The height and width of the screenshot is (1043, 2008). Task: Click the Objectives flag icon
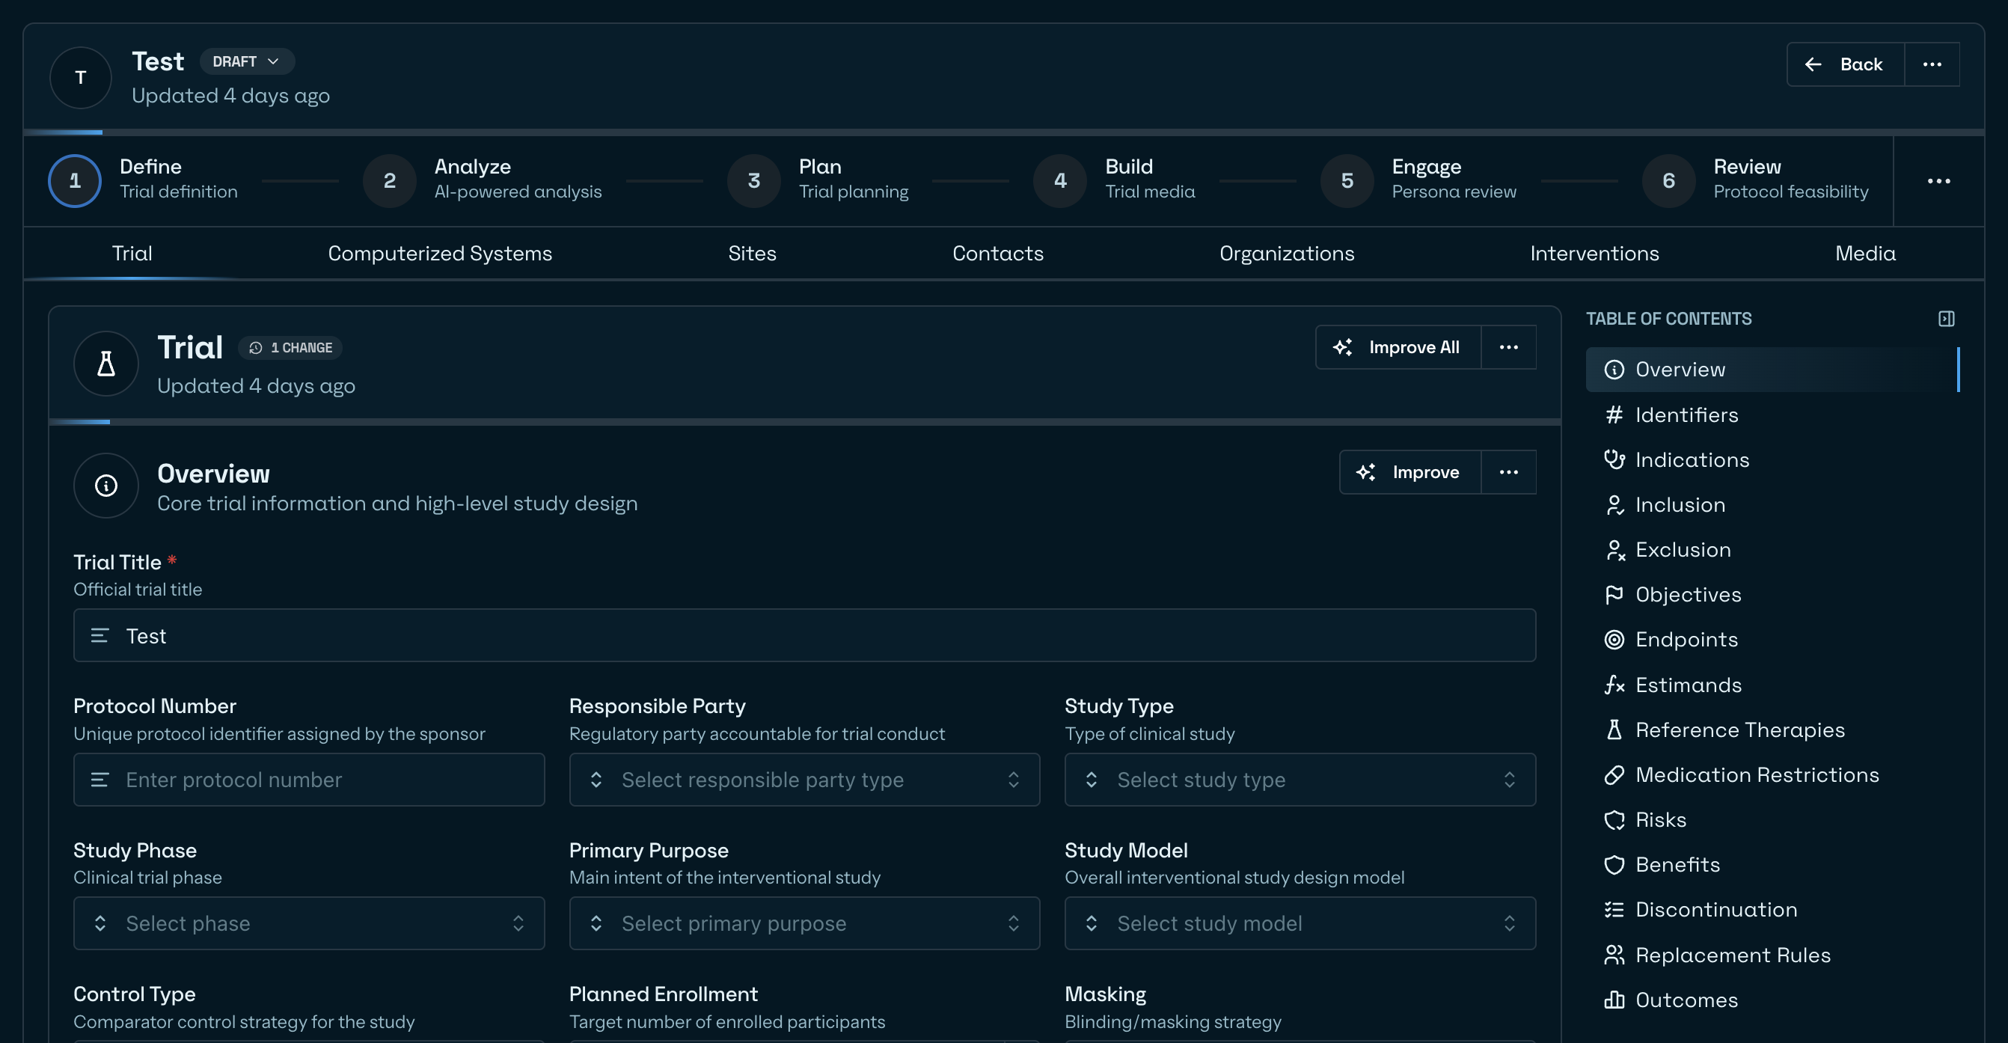[x=1614, y=595]
